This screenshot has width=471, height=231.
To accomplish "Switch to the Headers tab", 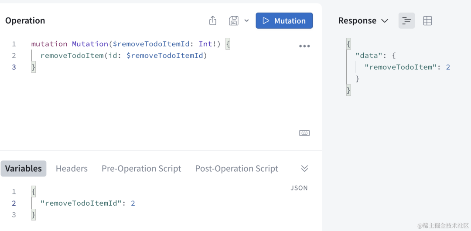I will (x=72, y=169).
